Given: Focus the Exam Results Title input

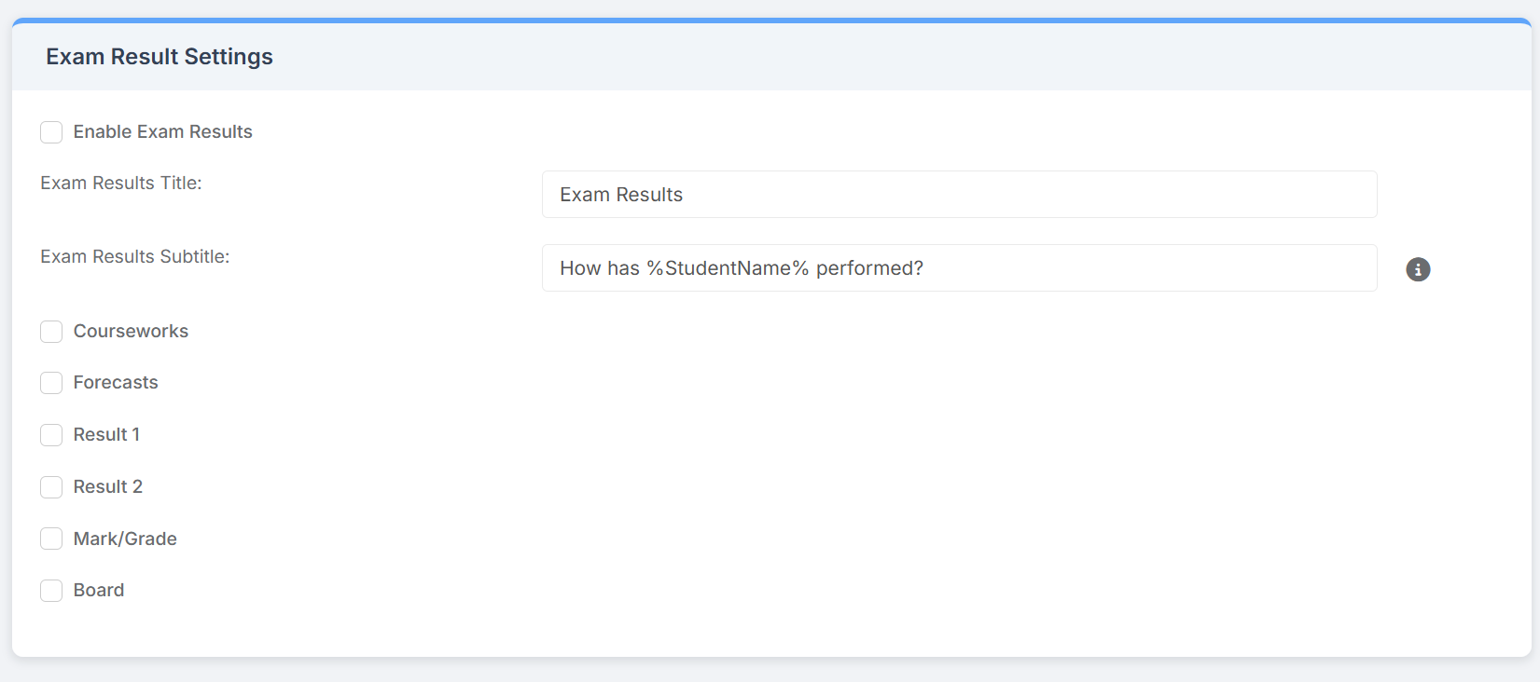Looking at the screenshot, I should coord(959,195).
